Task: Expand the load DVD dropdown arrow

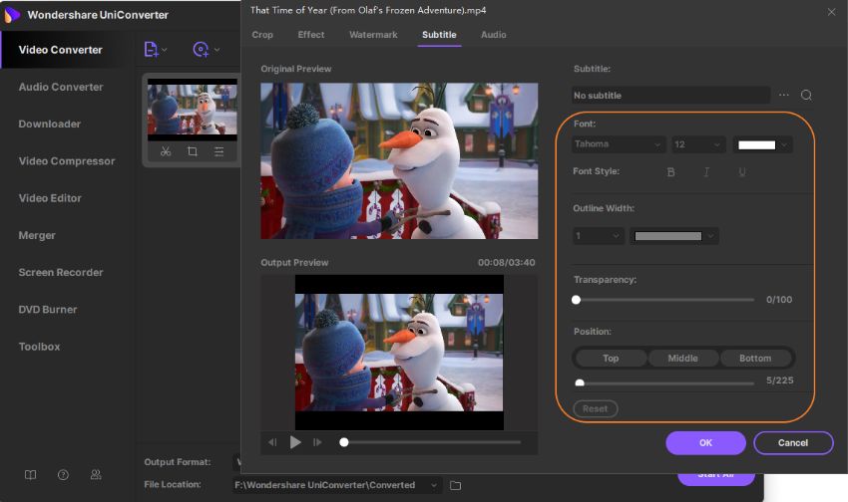Action: click(x=216, y=50)
